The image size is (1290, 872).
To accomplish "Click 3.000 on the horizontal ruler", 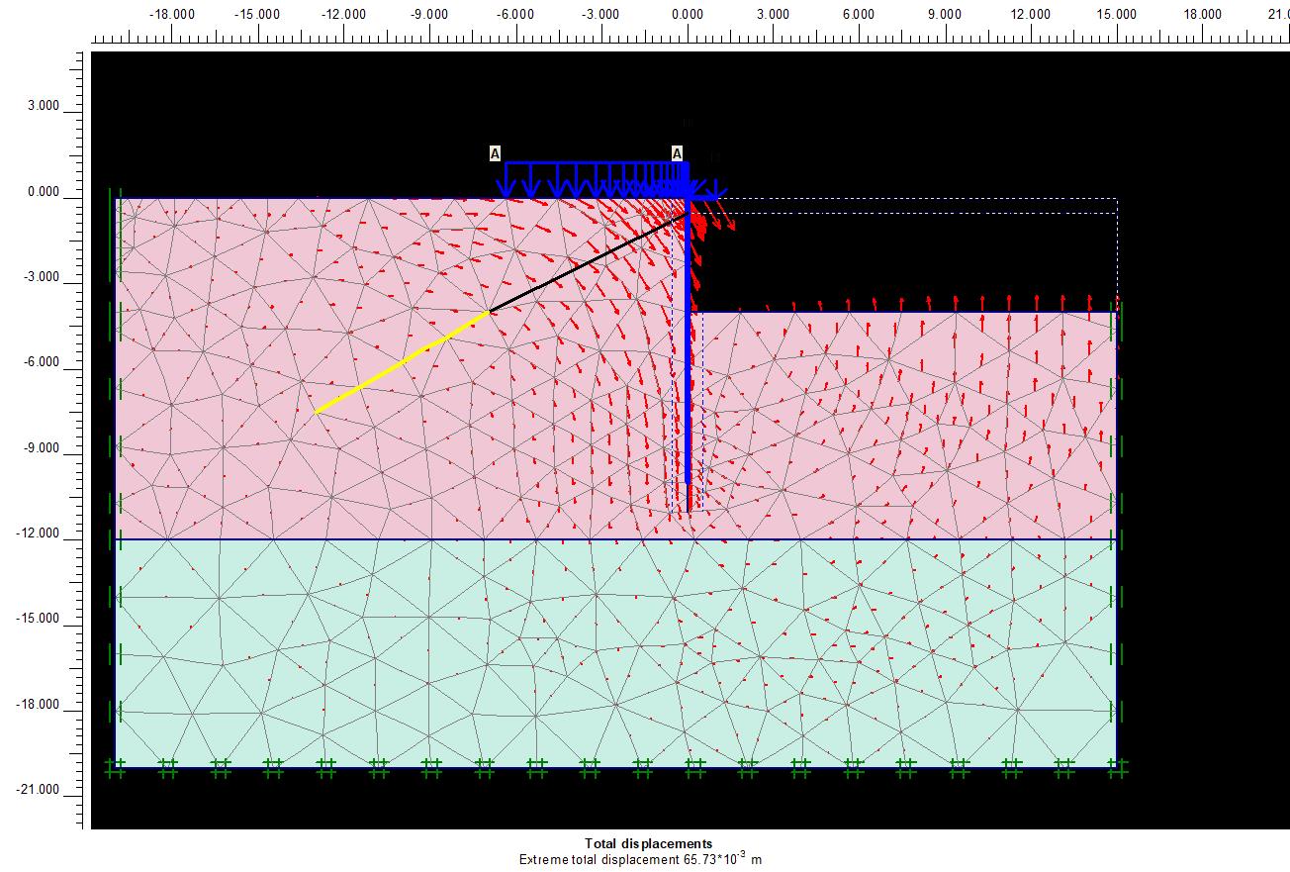I will pos(773,15).
